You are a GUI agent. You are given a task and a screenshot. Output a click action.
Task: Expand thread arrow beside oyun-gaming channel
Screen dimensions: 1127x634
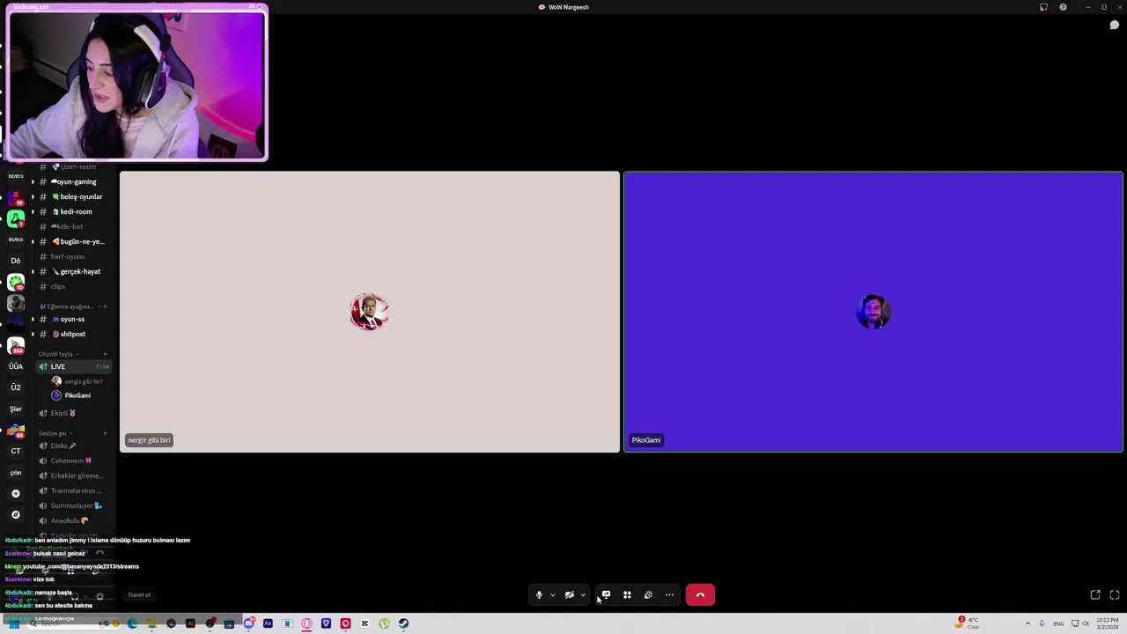click(33, 182)
